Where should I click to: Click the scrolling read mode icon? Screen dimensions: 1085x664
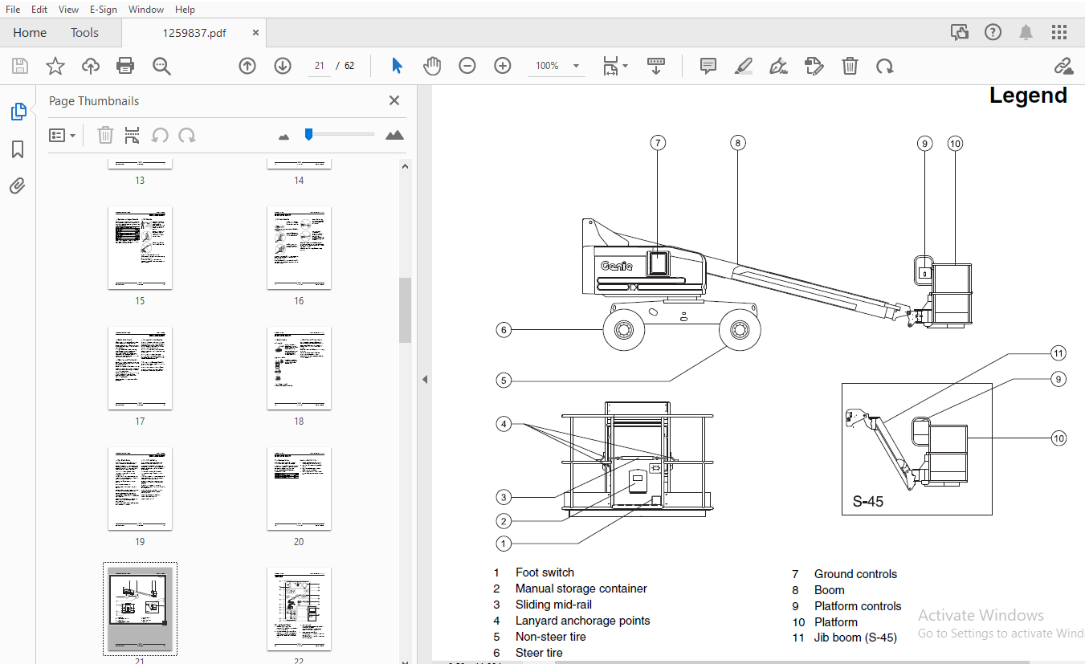pos(656,66)
